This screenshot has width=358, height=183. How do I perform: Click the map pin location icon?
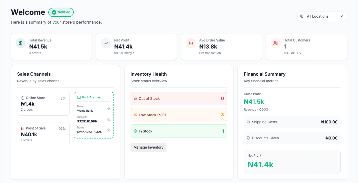[x=302, y=16]
